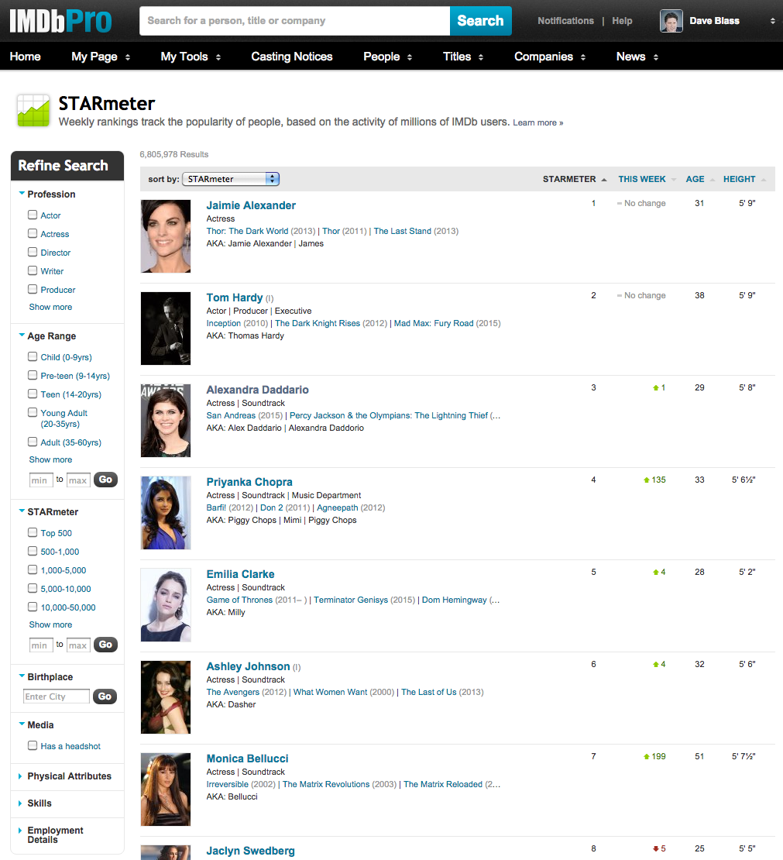This screenshot has height=860, width=783.
Task: Check the Actress profession filter
Action: pyautogui.click(x=33, y=234)
